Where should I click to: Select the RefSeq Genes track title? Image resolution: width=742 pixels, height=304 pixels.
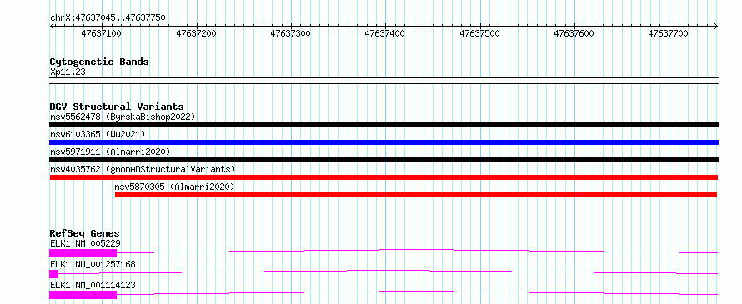click(x=84, y=233)
